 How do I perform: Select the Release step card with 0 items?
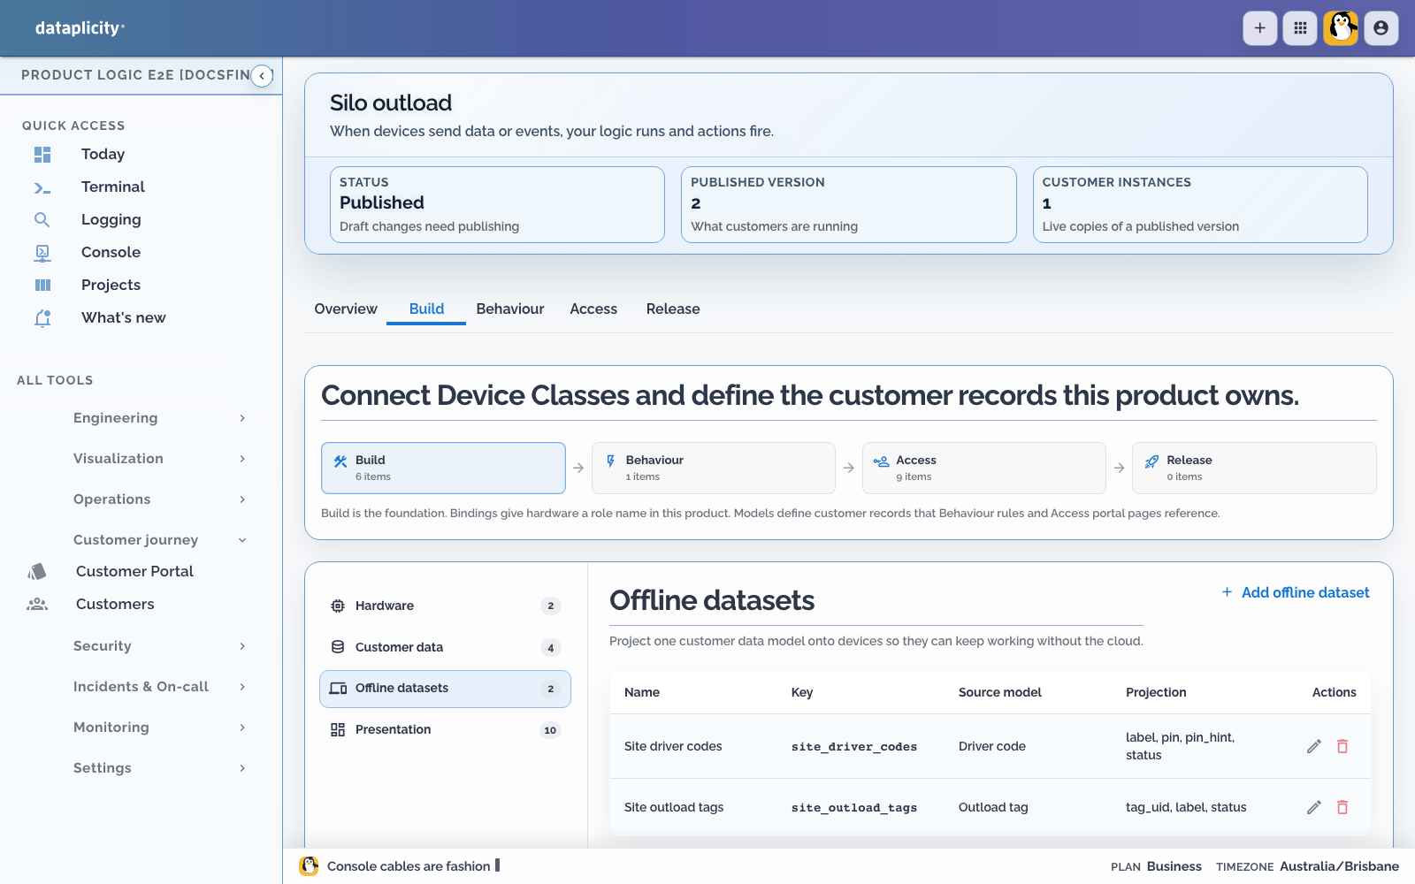pos(1254,469)
